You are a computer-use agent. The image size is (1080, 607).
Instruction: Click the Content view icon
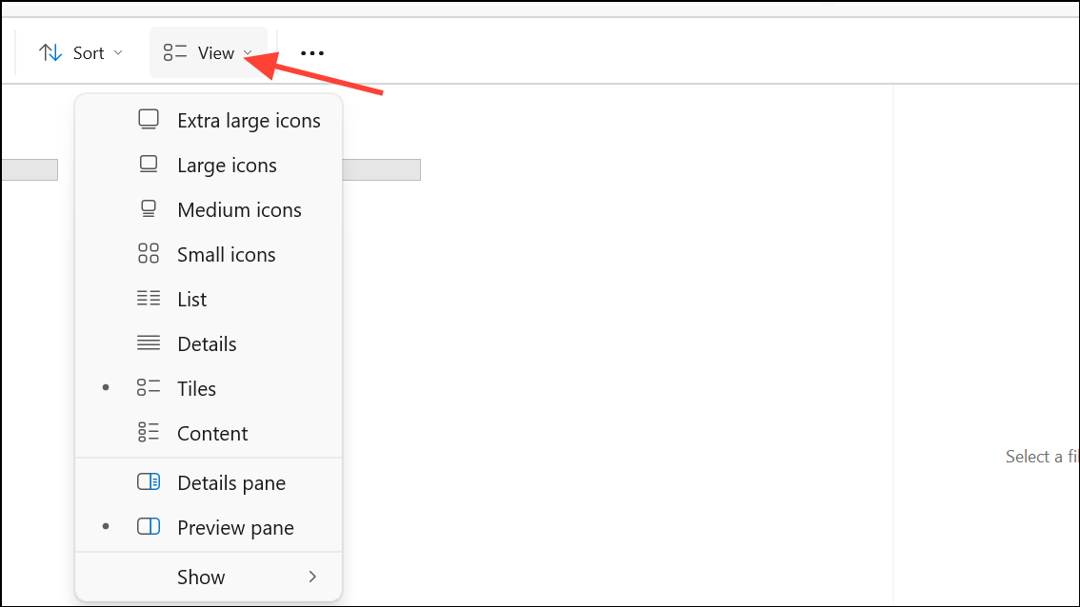(x=148, y=432)
